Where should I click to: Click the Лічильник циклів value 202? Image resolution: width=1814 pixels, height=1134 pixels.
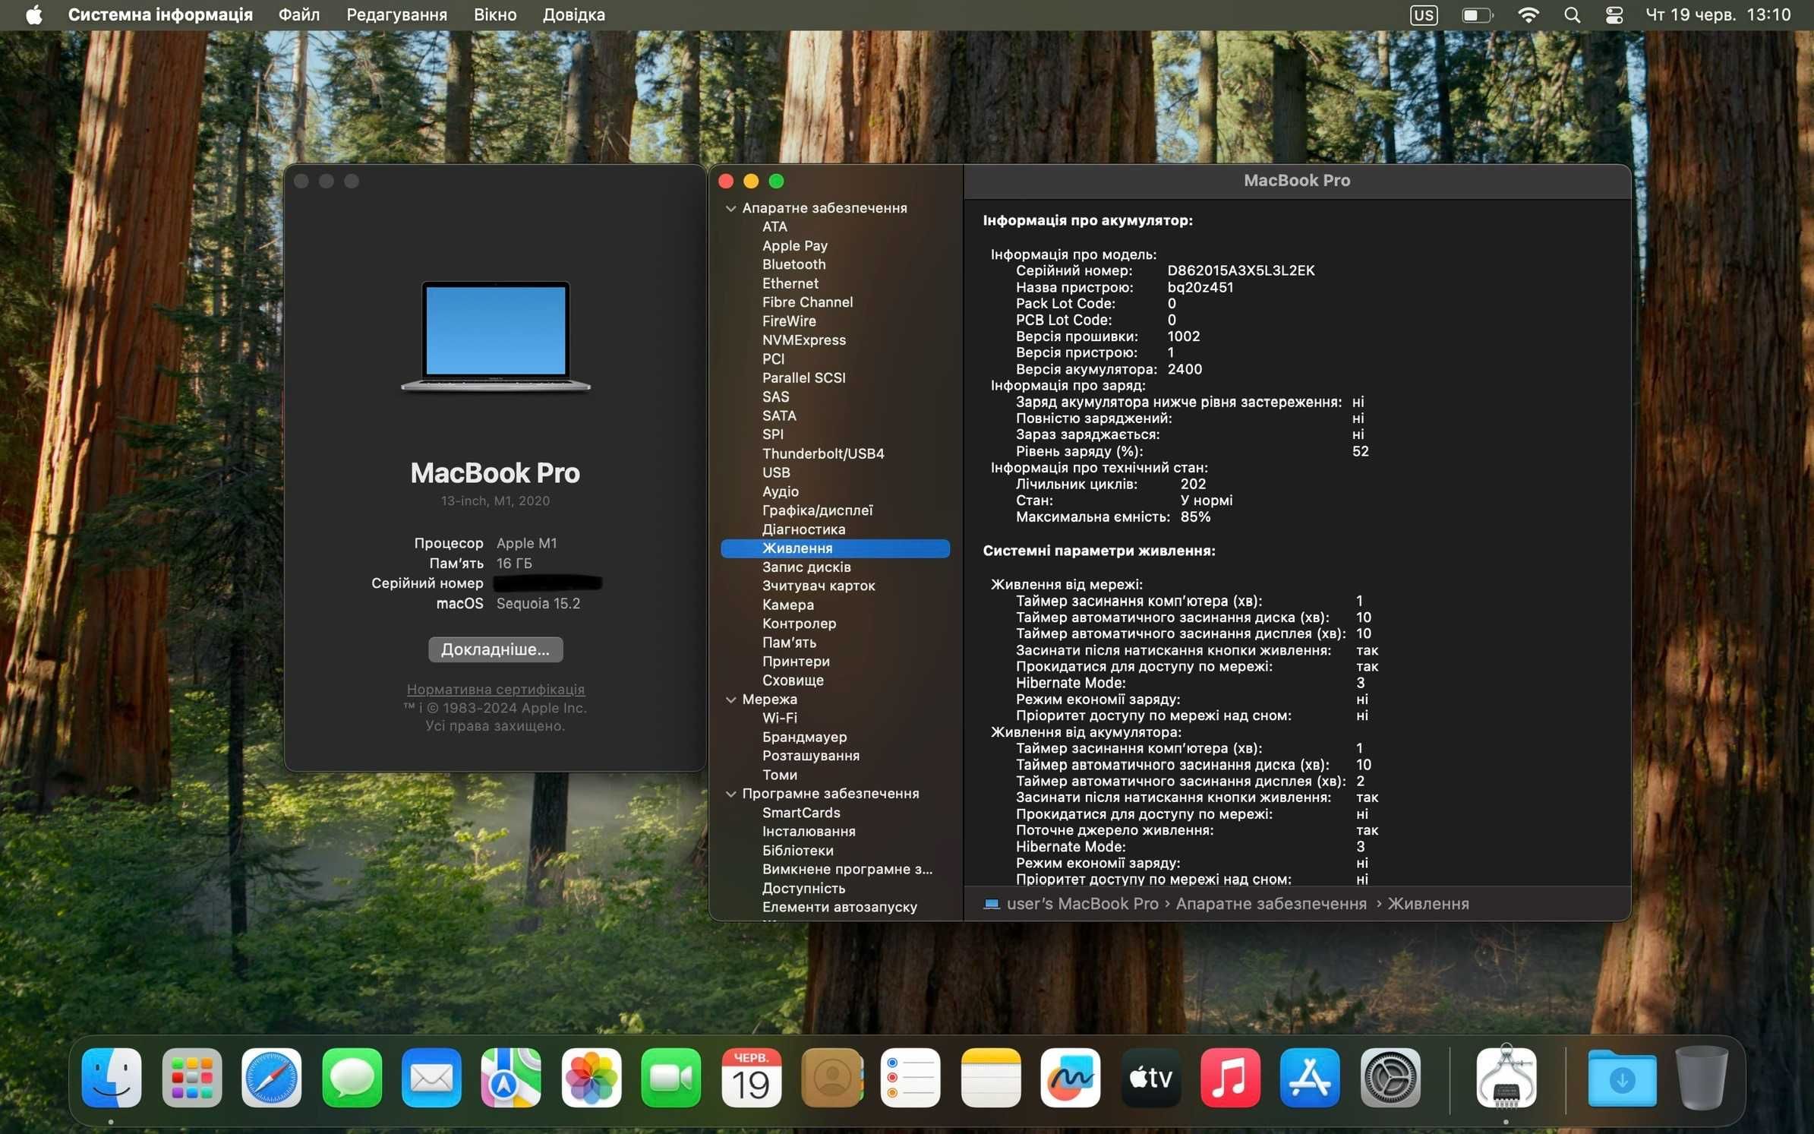point(1193,484)
